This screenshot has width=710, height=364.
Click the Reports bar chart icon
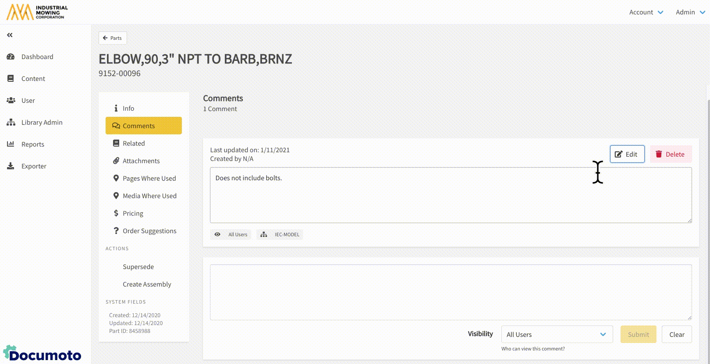tap(11, 144)
